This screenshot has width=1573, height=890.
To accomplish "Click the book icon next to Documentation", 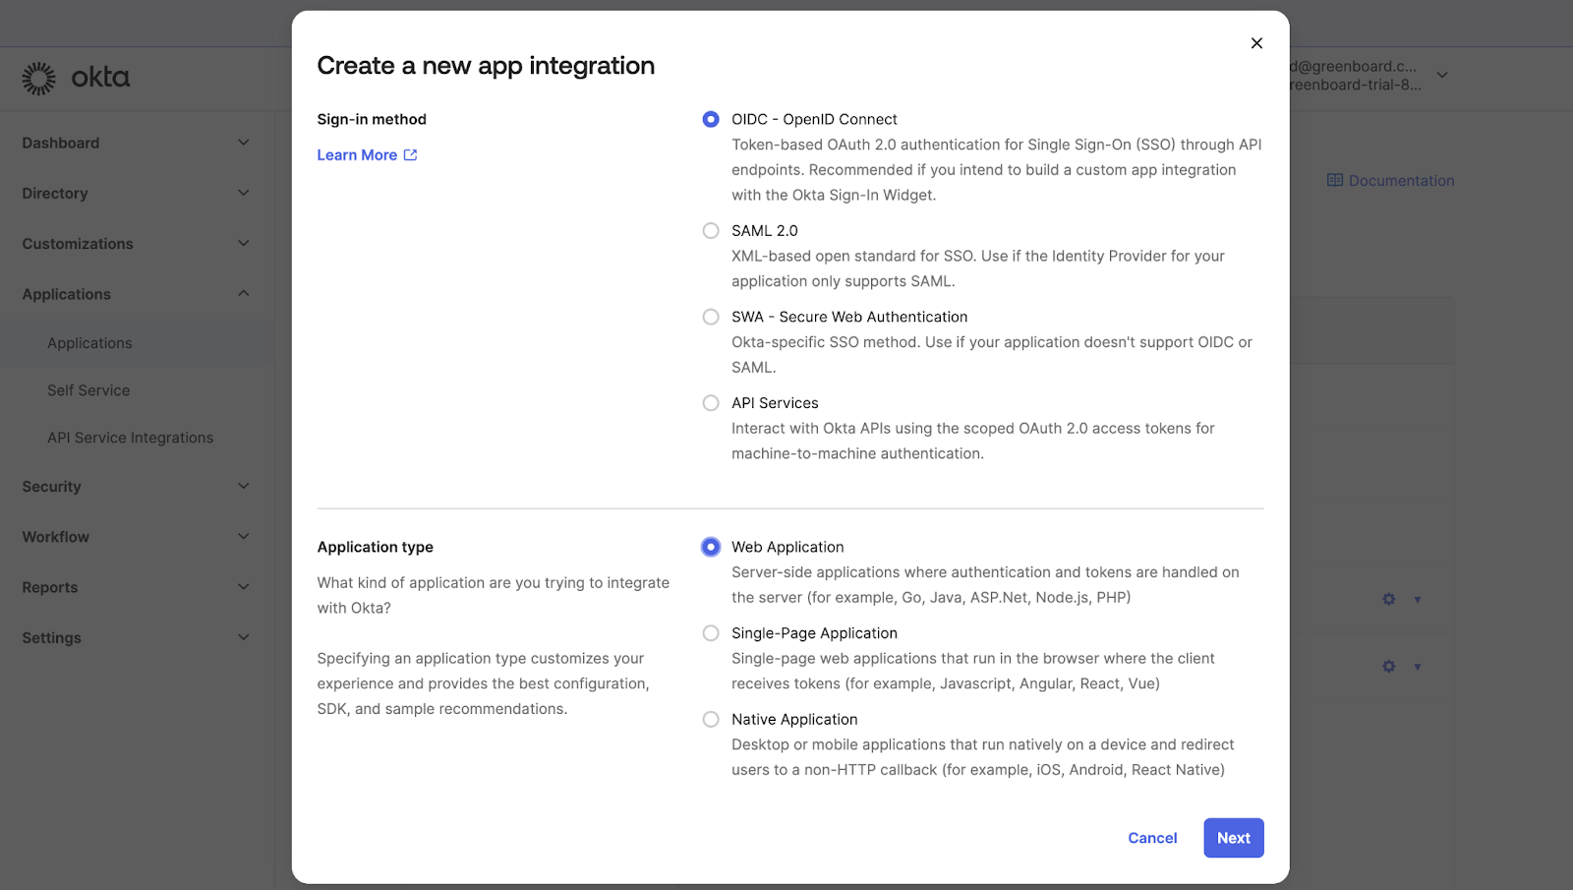I will click(x=1334, y=181).
